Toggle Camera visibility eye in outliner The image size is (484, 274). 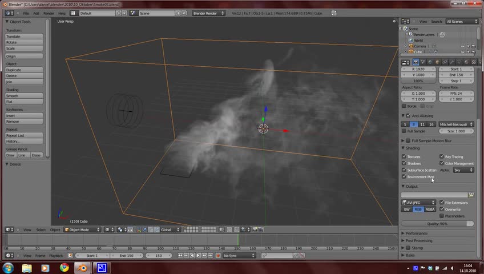coord(463,46)
